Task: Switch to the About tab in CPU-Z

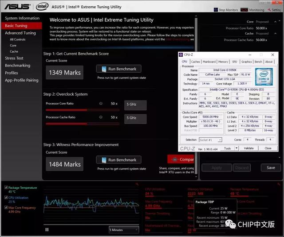Action: tap(269, 62)
